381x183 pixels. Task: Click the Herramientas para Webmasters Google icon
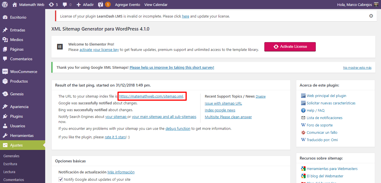pyautogui.click(x=303, y=169)
